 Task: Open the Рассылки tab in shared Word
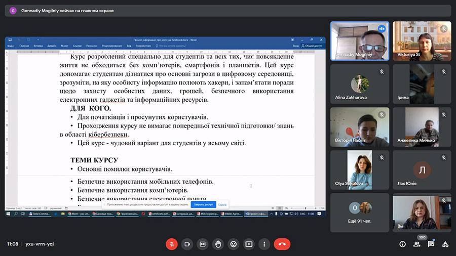pos(92,46)
